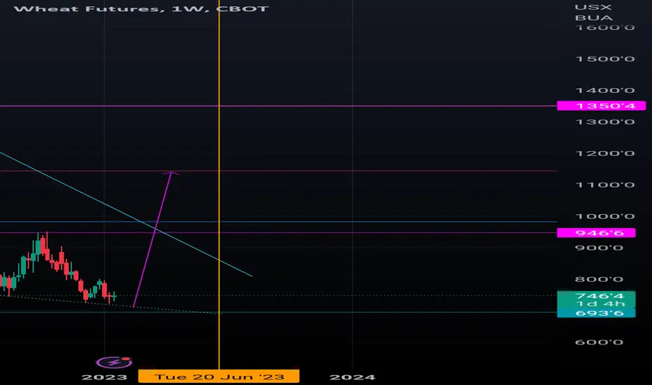Click the 2023 time axis label

[104, 377]
